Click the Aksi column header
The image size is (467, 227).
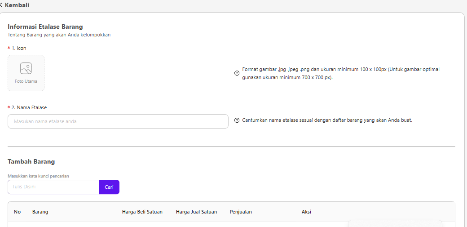306,212
